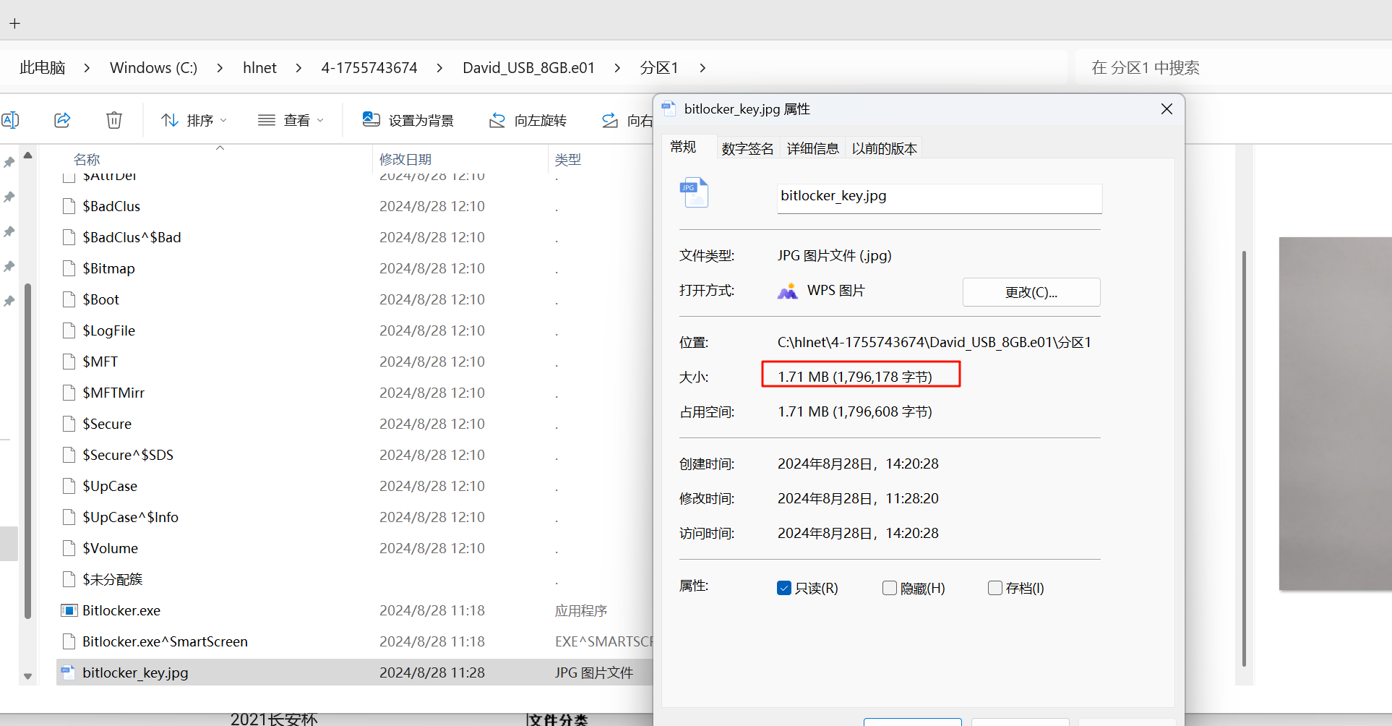Click the bitlocker_key.jpg file name in list
Screen dimensions: 1392x726
(135, 673)
